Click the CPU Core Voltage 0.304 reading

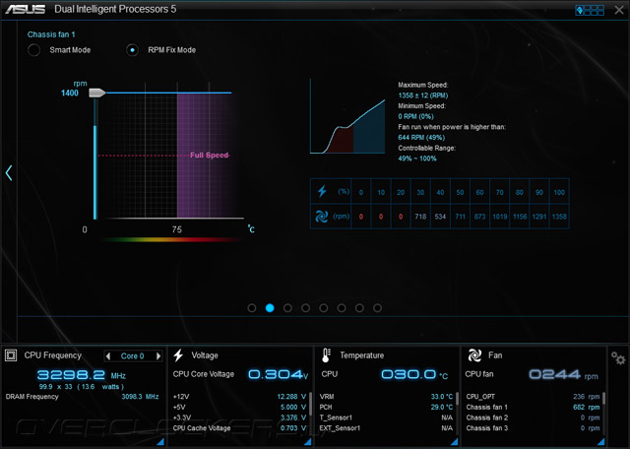[x=278, y=374]
